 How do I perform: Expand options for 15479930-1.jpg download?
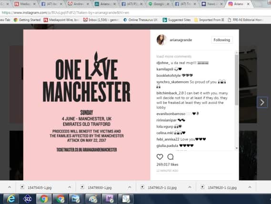[x=130, y=187]
